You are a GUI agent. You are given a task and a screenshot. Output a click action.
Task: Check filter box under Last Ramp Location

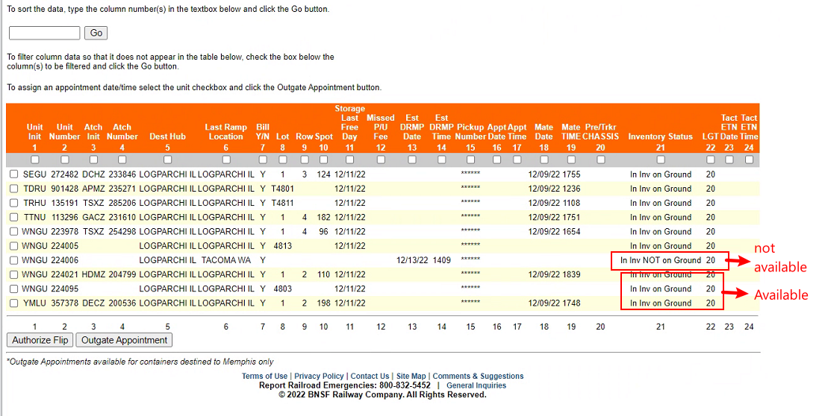[226, 160]
